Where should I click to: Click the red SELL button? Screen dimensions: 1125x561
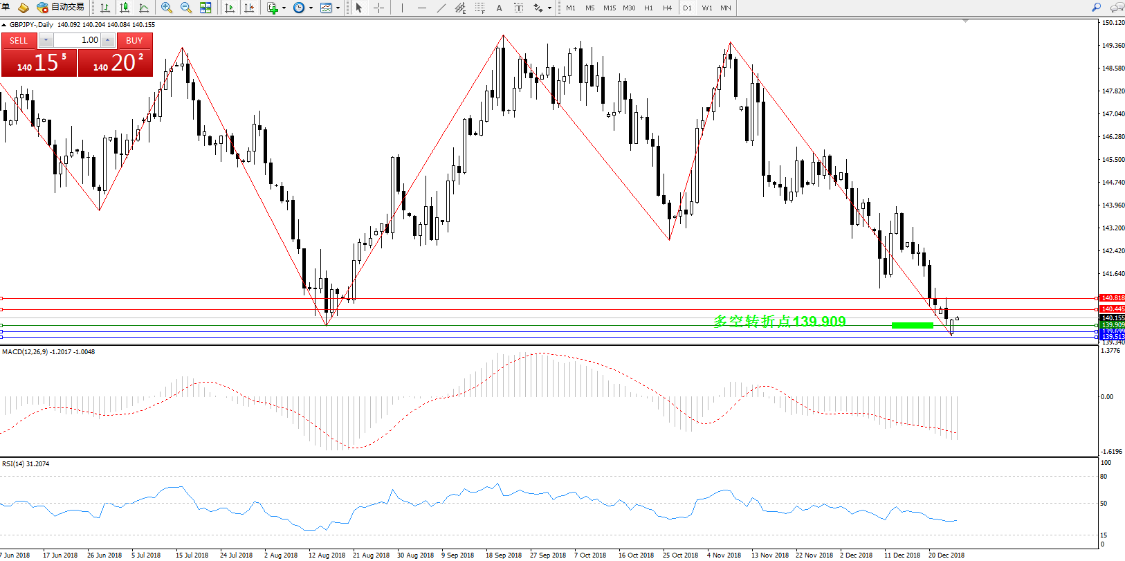coord(19,40)
